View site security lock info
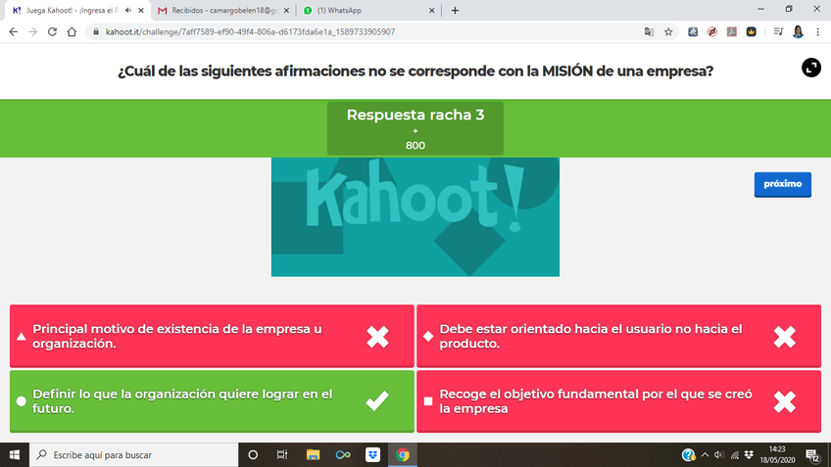The image size is (831, 467). click(x=96, y=31)
